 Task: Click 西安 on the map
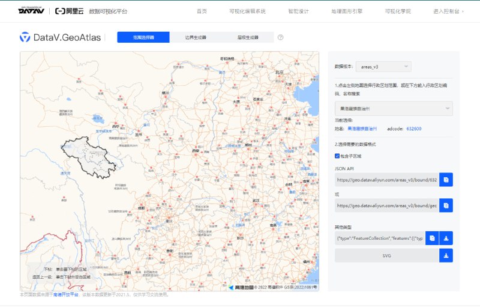pos(196,151)
